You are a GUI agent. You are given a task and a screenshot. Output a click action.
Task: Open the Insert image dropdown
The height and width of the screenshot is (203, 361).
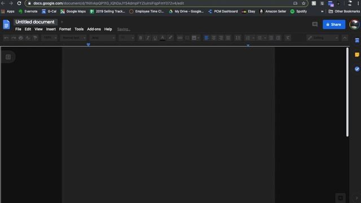196,38
